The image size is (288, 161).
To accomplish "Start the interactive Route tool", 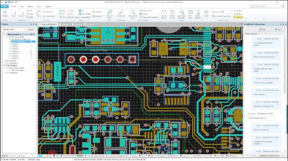I will (38, 14).
